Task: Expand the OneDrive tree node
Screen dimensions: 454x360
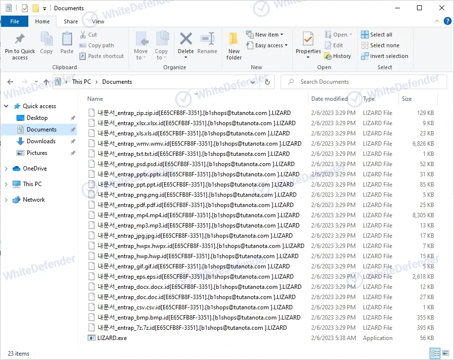Action: tap(6, 169)
